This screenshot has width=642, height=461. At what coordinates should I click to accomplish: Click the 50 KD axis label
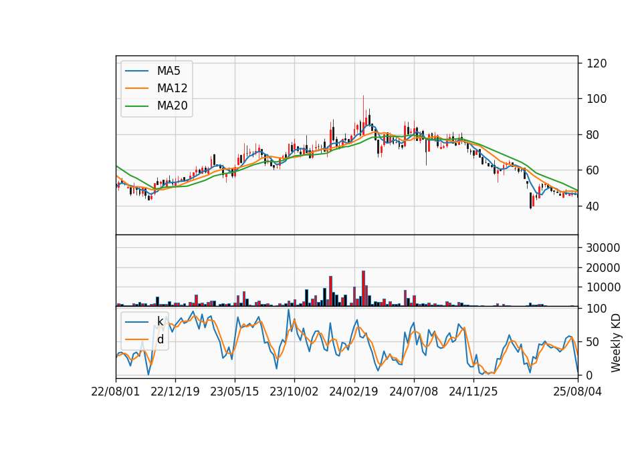[x=593, y=342]
